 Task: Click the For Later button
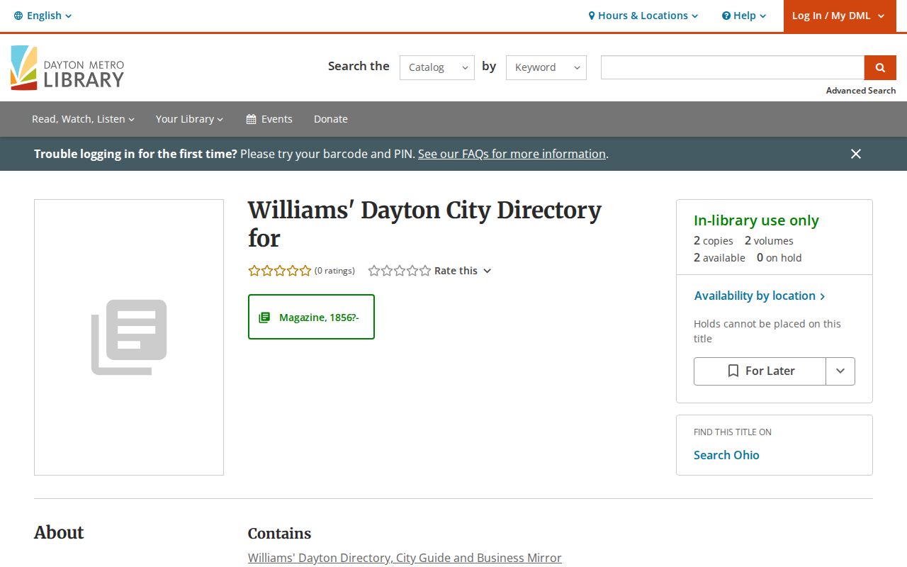pyautogui.click(x=760, y=371)
